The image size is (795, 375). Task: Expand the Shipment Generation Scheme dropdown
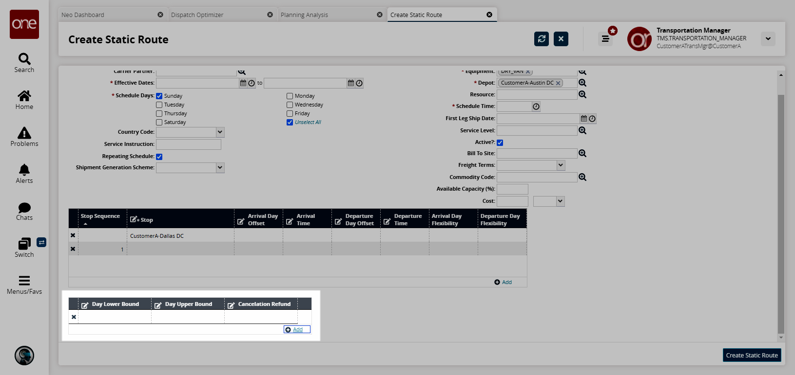(x=220, y=168)
